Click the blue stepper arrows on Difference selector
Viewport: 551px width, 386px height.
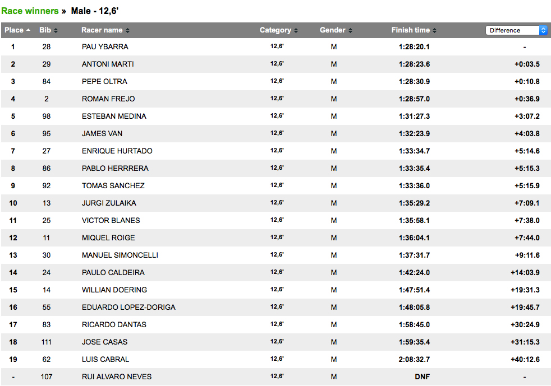tap(543, 30)
